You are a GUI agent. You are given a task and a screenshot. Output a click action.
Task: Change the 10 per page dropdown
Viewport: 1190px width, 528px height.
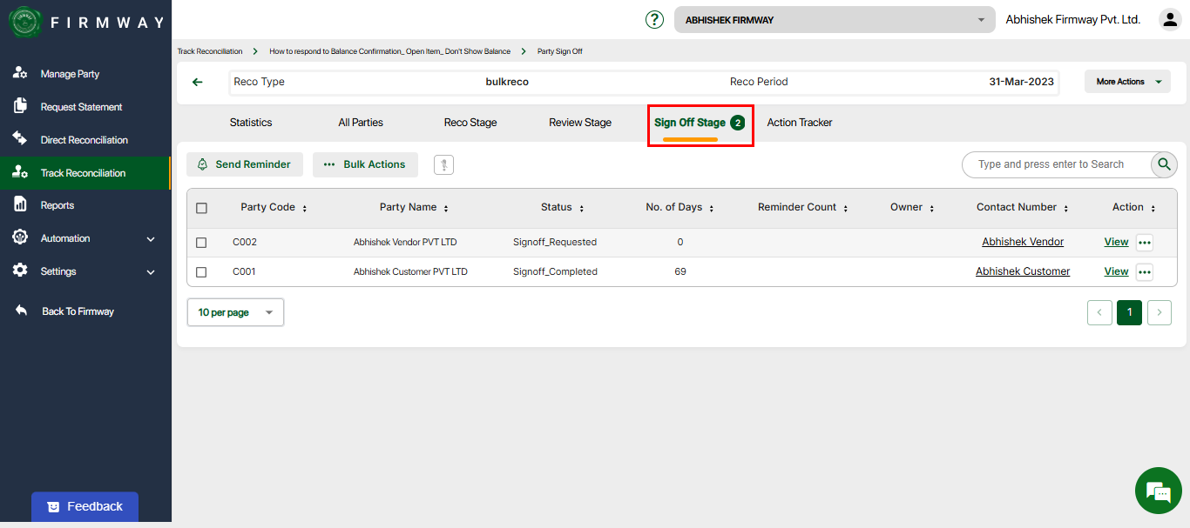[235, 312]
